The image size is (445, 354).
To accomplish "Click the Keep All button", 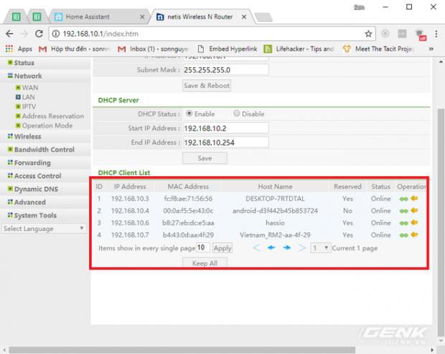I will click(206, 263).
